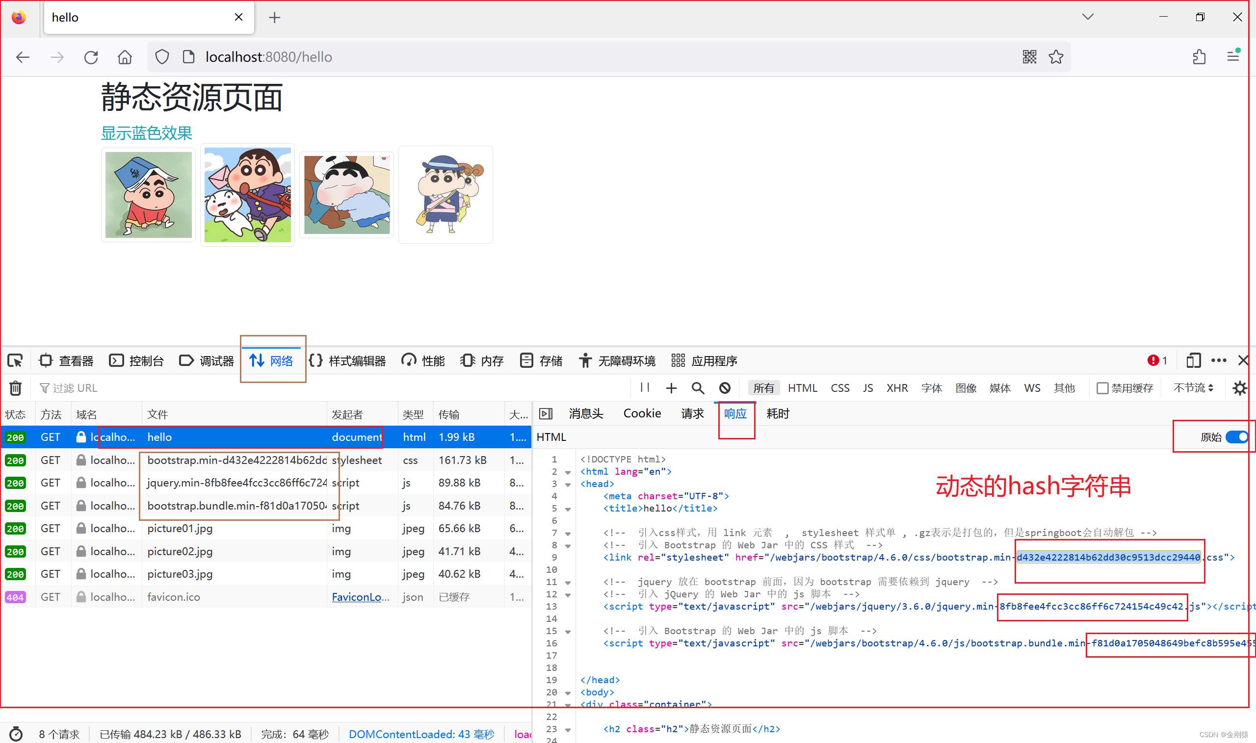The height and width of the screenshot is (743, 1256).
Task: Collapse the html tag on line 2
Action: 568,472
